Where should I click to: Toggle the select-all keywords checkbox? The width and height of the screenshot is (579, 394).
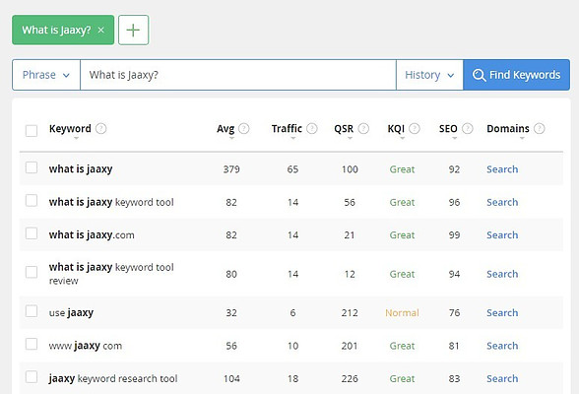click(32, 130)
